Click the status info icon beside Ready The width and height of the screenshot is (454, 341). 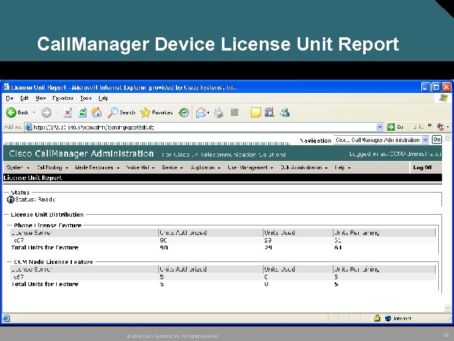[11, 200]
